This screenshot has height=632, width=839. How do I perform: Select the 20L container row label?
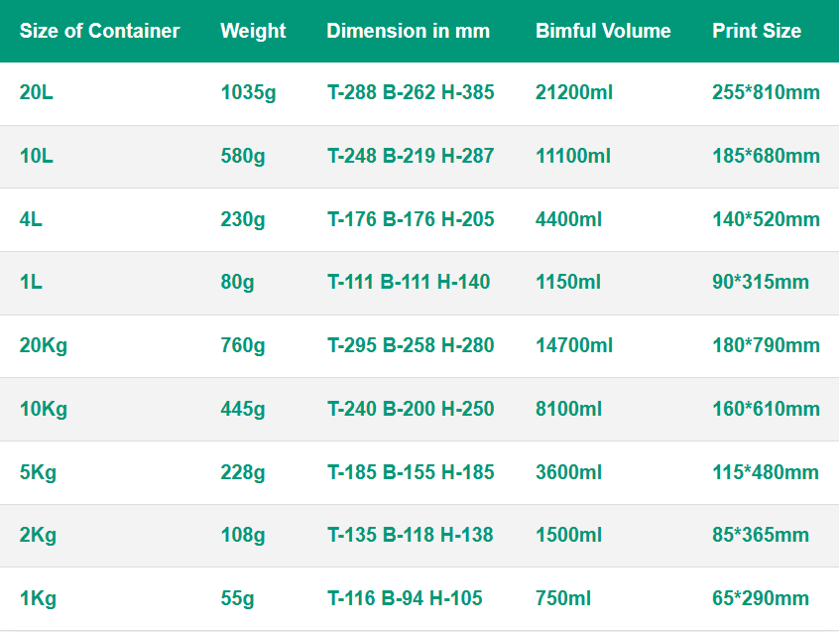tap(37, 92)
